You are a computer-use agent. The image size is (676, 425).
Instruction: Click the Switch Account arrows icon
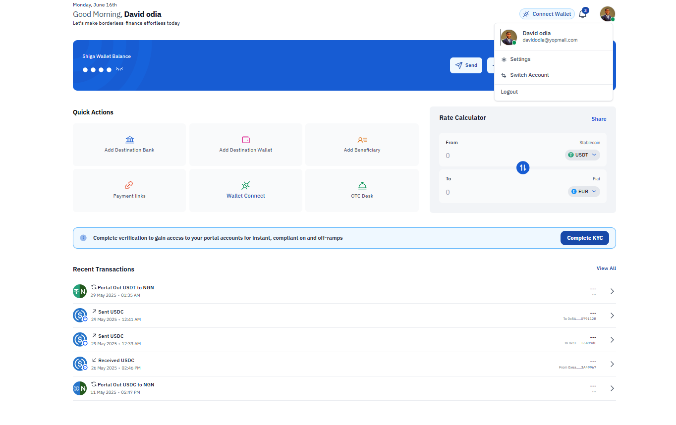click(x=504, y=75)
